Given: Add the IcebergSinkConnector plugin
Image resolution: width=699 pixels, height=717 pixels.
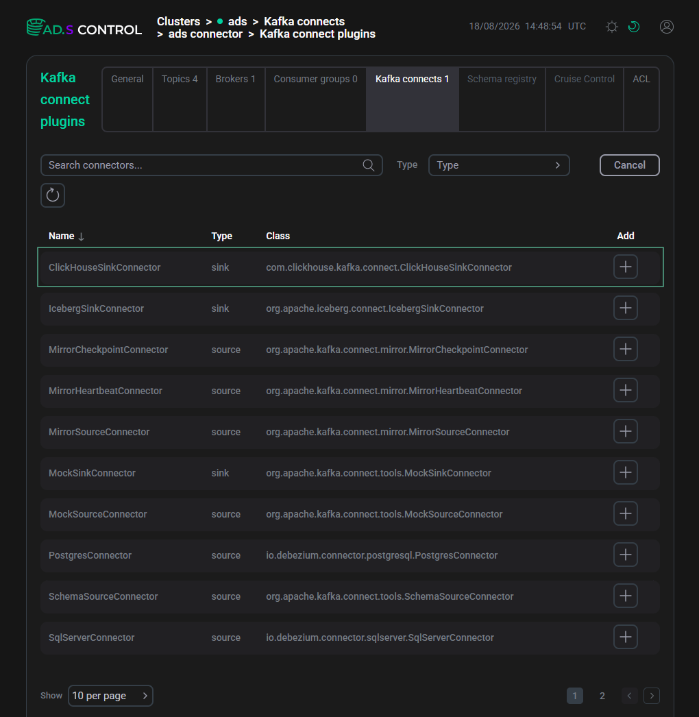Looking at the screenshot, I should tap(626, 308).
